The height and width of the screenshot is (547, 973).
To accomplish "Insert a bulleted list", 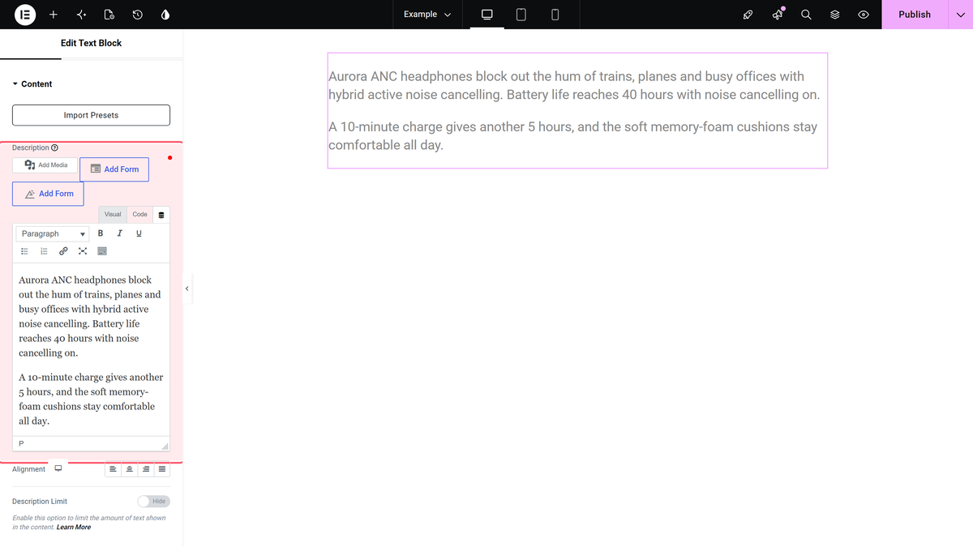I will click(24, 251).
